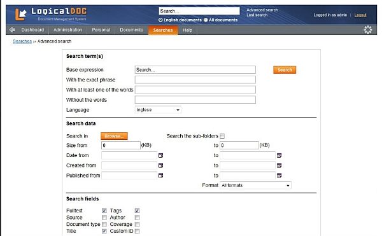Check the Source search field
Image resolution: width=382 pixels, height=236 pixels.
(104, 218)
